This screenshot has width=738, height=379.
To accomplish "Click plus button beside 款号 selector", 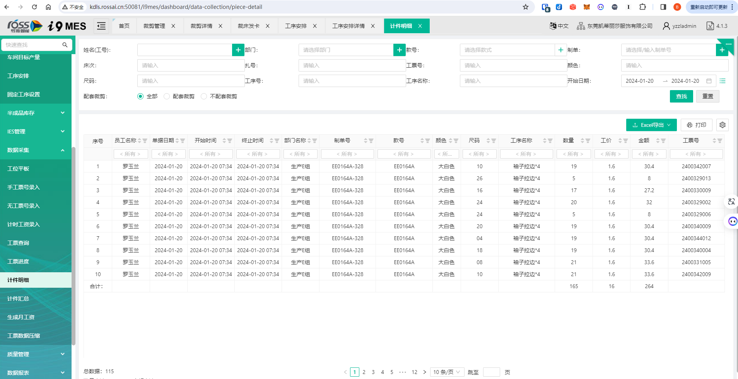I will coord(561,50).
